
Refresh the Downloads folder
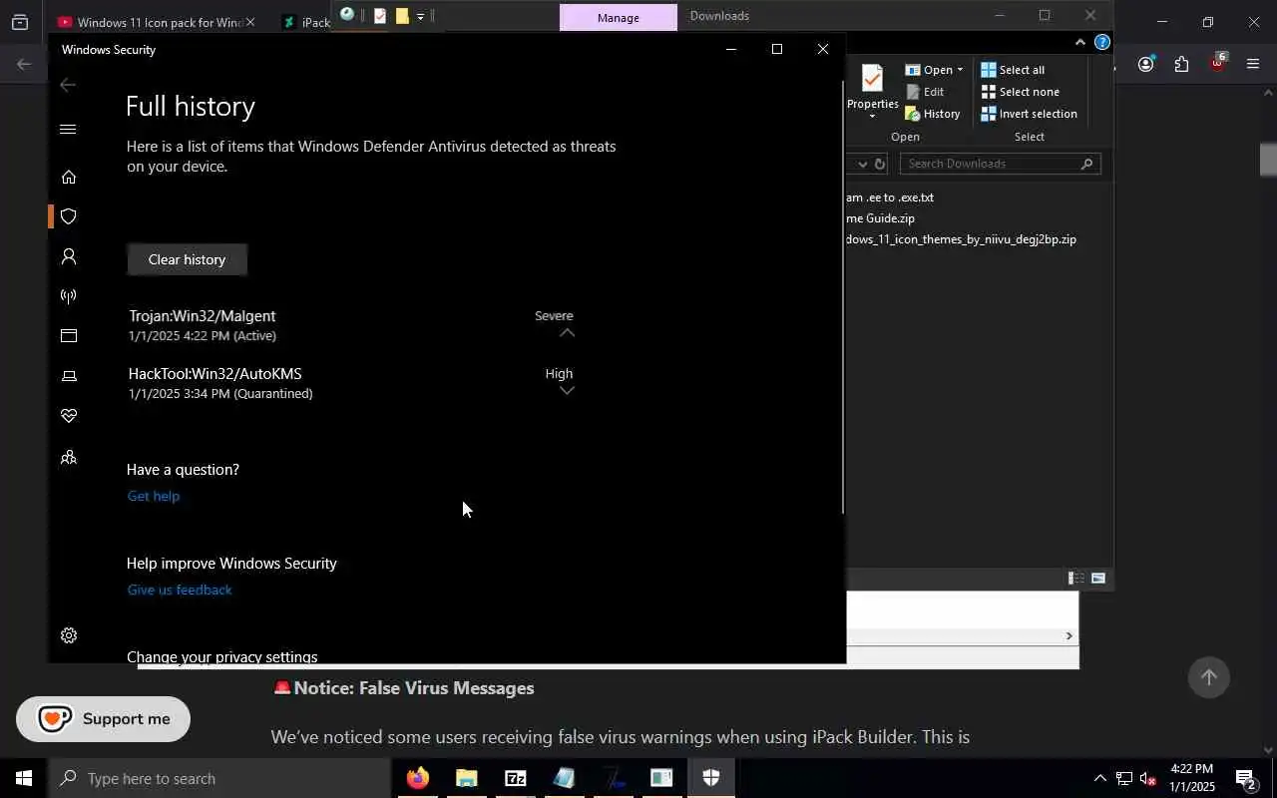tap(880, 164)
